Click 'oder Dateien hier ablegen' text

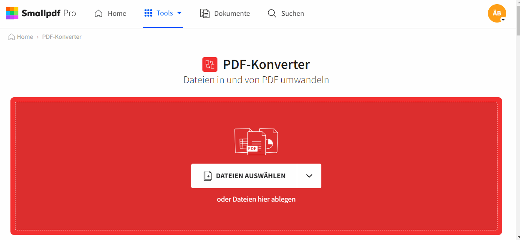click(x=256, y=199)
